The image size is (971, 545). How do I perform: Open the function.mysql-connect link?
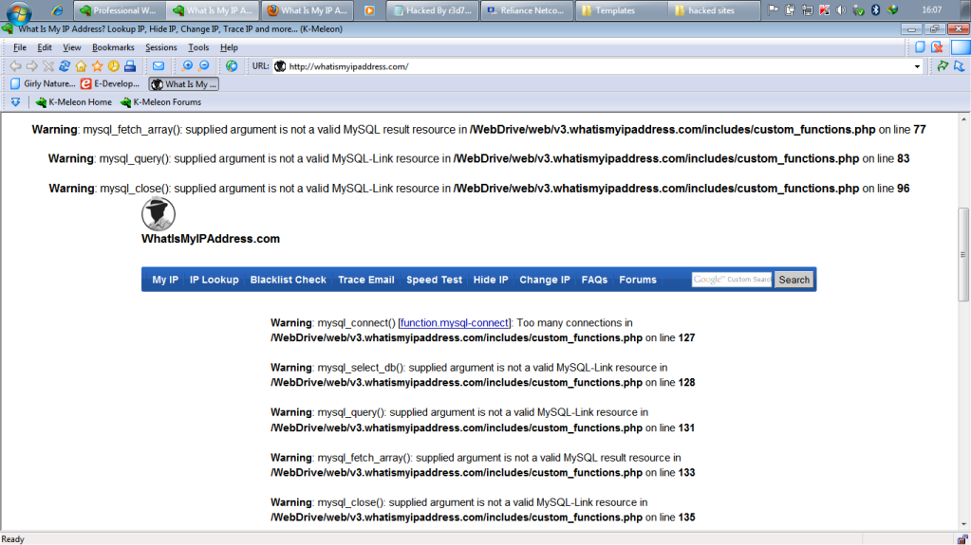pos(455,323)
